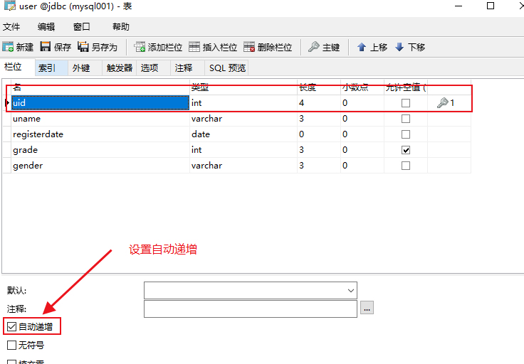Image resolution: width=524 pixels, height=364 pixels.
Task: Click the table icon in the title bar
Action: point(10,6)
